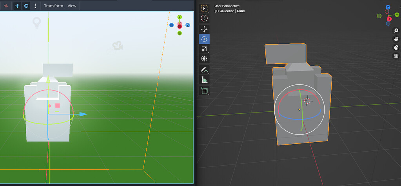The height and width of the screenshot is (186, 401).
Task: Click the dark red center circle on Godot's gizmo
Action: pos(180,26)
